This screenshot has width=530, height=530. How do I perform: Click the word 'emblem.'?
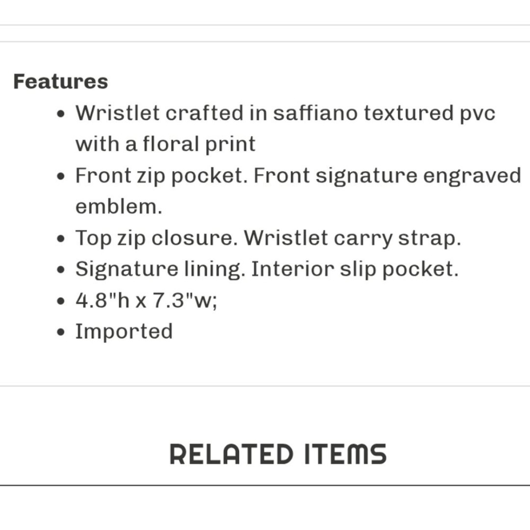tap(119, 207)
